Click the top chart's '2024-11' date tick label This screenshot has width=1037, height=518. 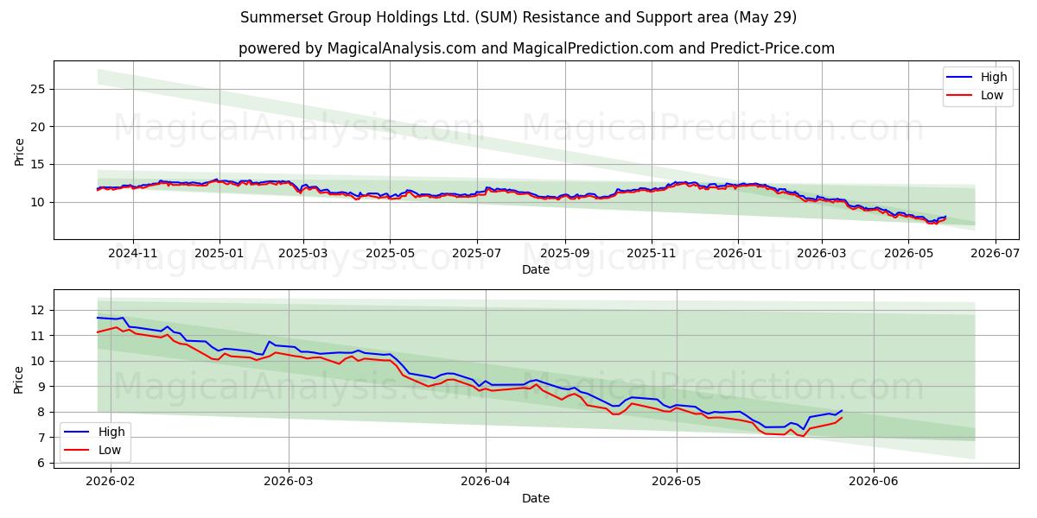tap(133, 255)
